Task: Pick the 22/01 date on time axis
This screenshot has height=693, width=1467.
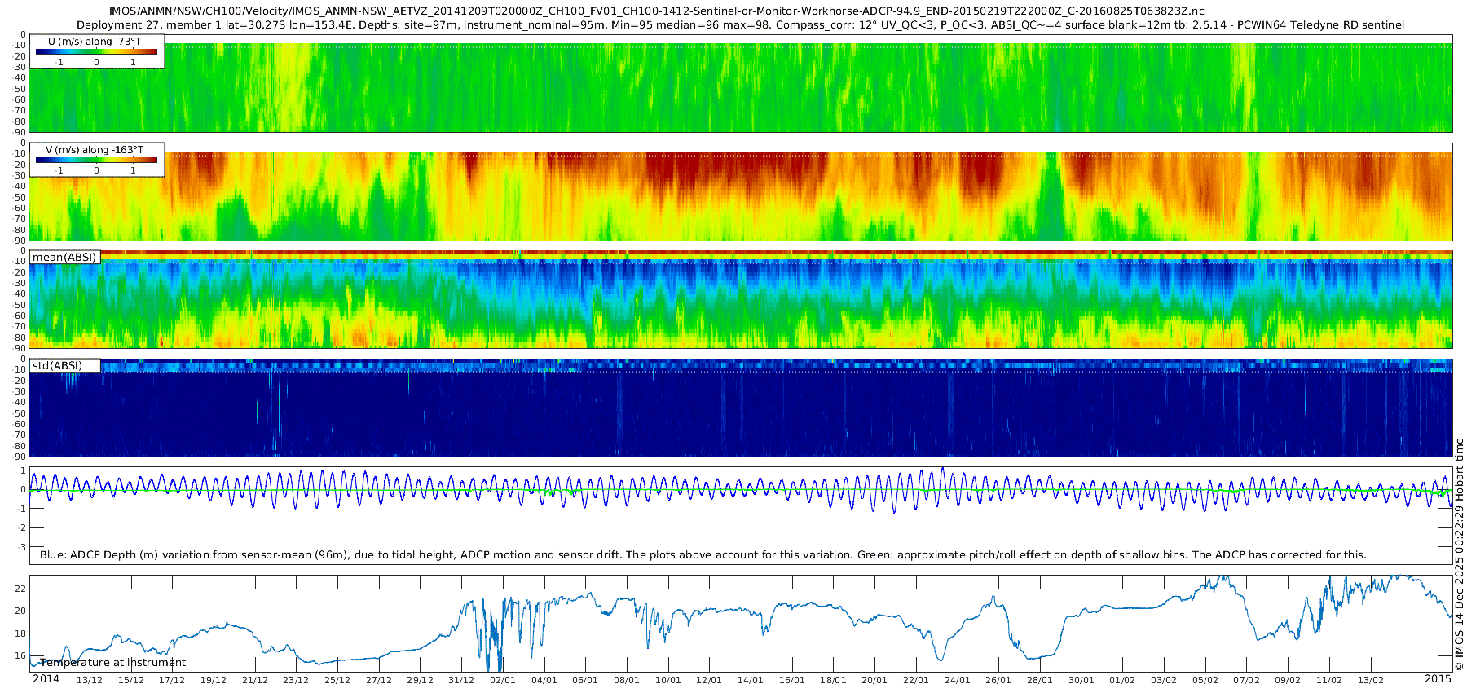Action: (915, 680)
